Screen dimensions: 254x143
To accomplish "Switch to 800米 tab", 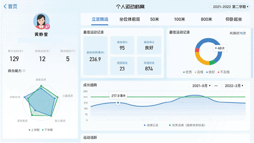I will click(x=206, y=19).
